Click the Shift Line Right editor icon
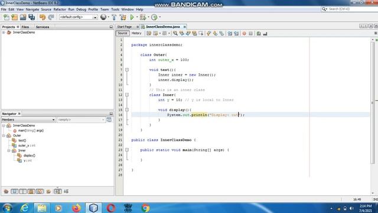The height and width of the screenshot is (213, 378). tap(236, 33)
